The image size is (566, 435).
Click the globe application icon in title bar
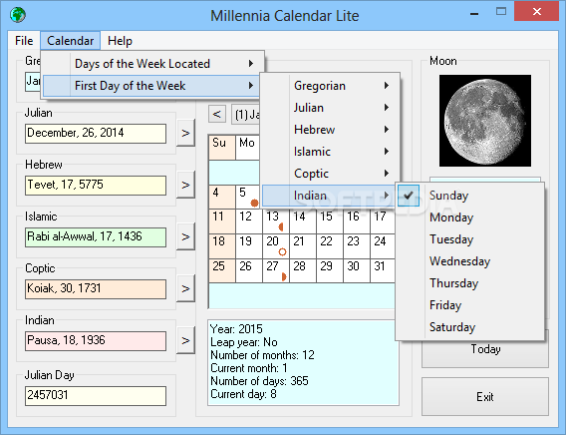18,15
